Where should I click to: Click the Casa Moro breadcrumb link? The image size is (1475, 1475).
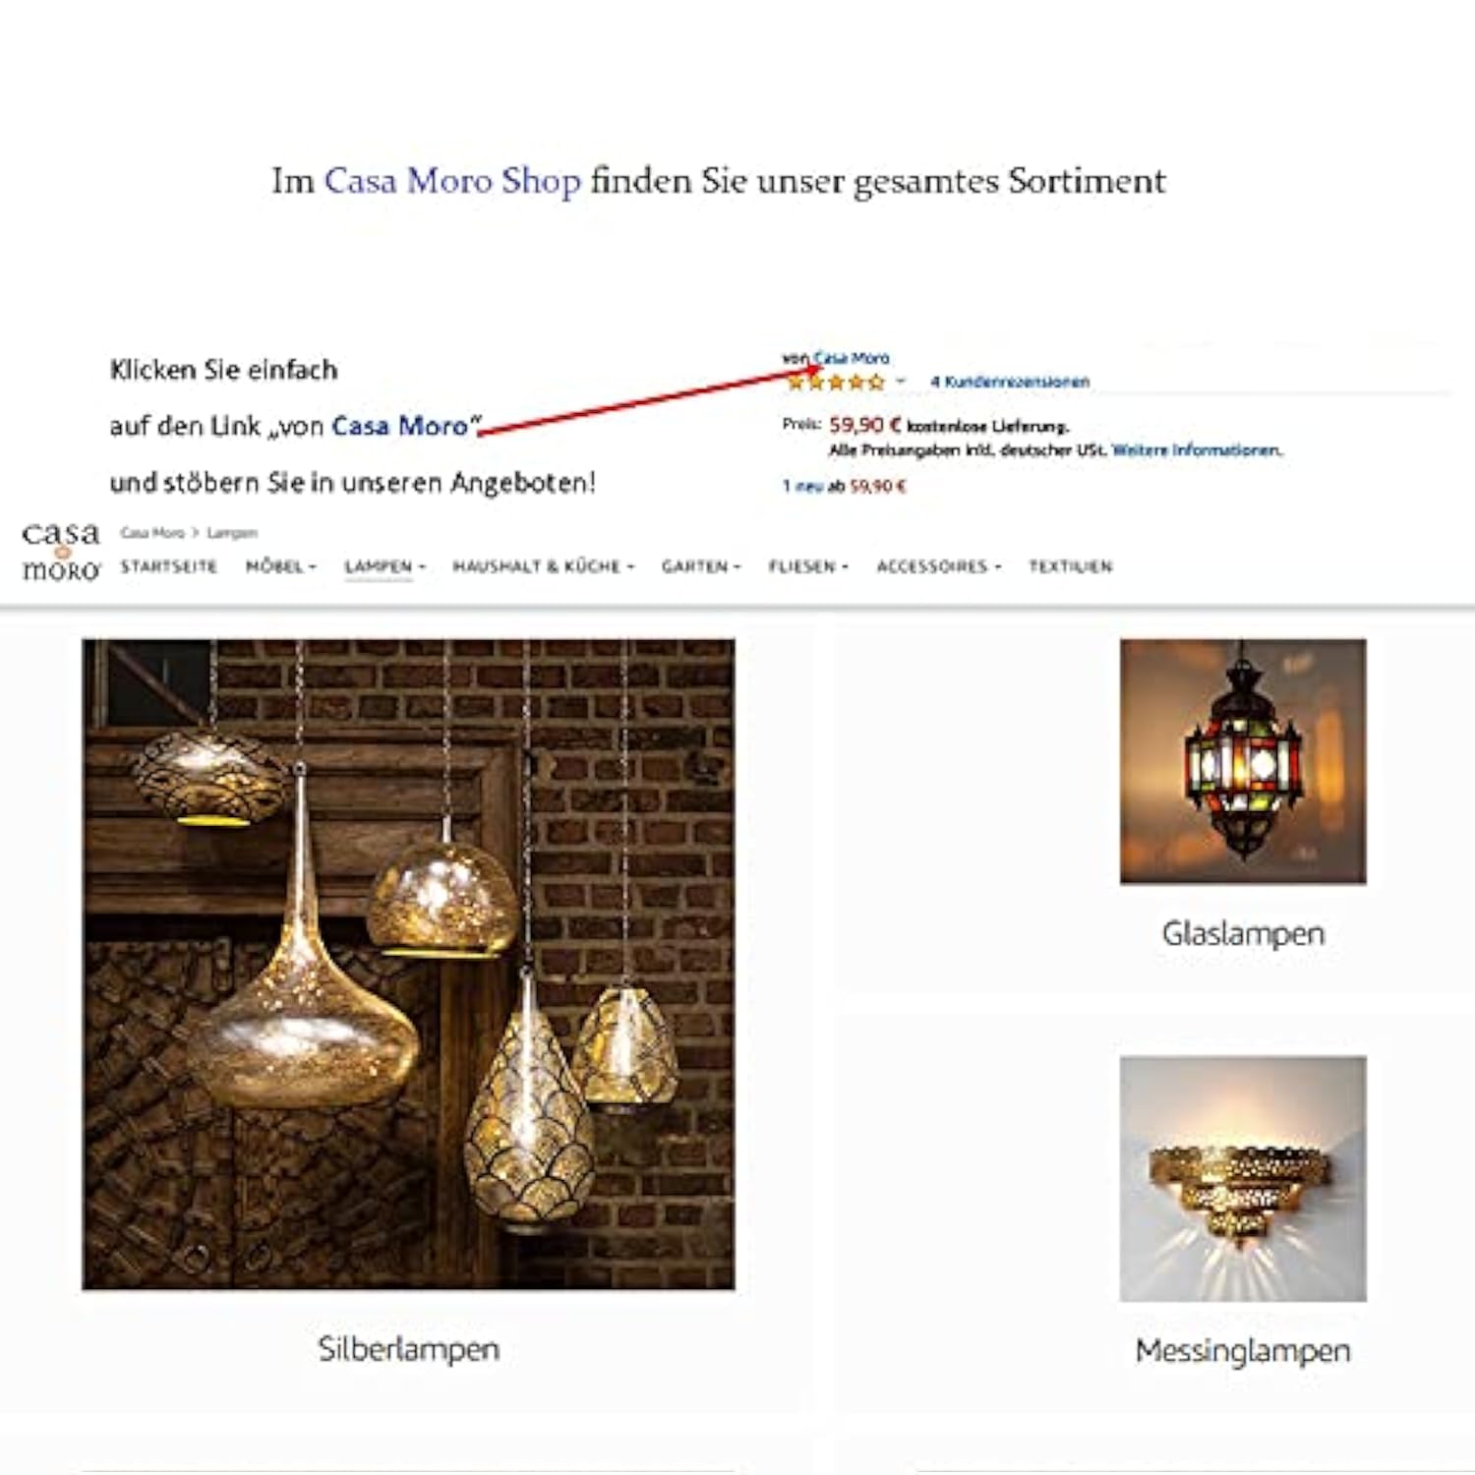pyautogui.click(x=152, y=533)
